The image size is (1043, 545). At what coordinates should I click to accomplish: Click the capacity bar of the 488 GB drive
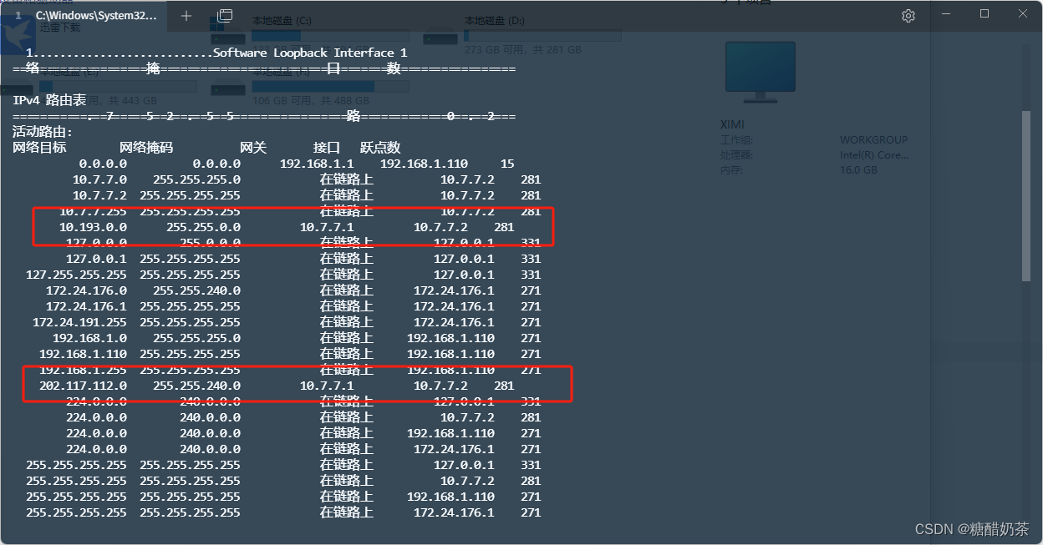tap(330, 86)
